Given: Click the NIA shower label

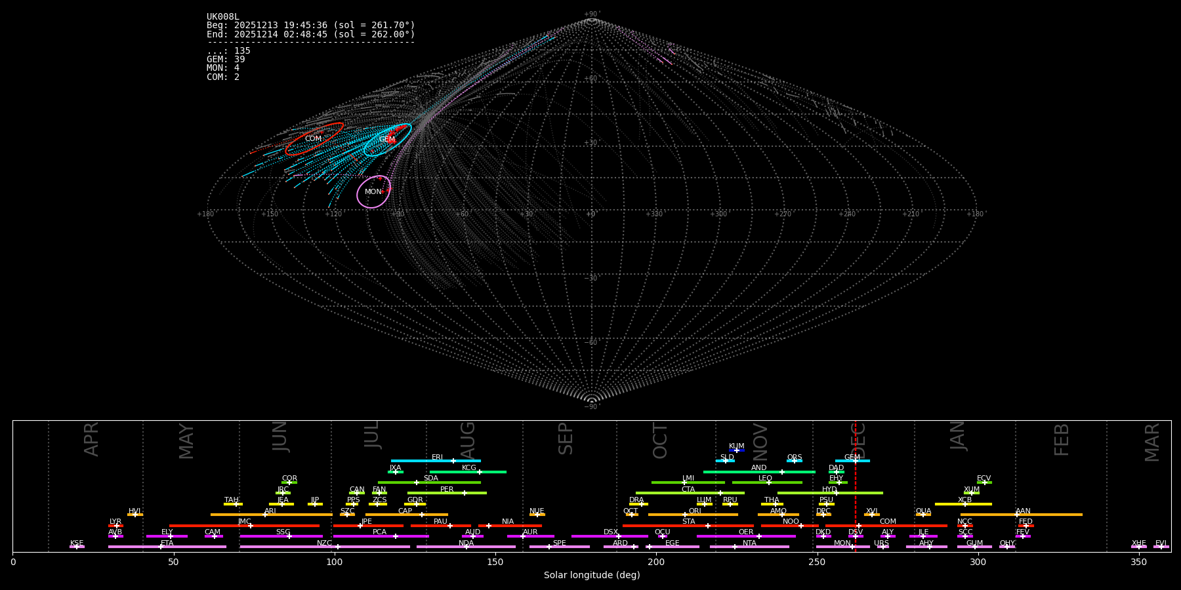Looking at the screenshot, I should coord(508,522).
